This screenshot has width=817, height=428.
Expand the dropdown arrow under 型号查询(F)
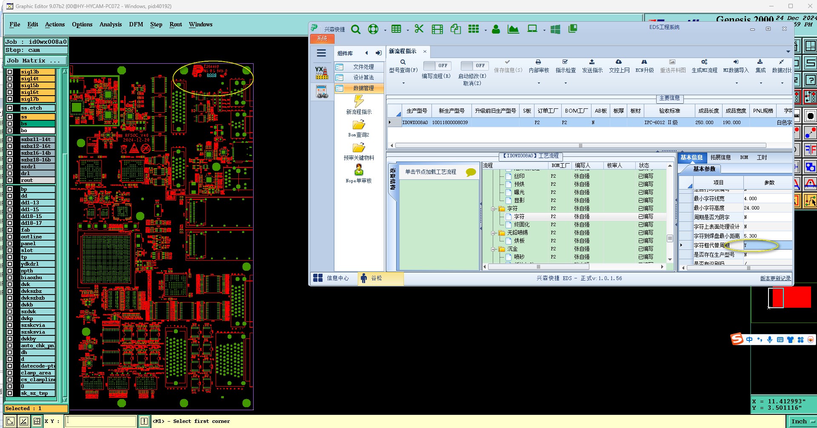click(x=403, y=83)
